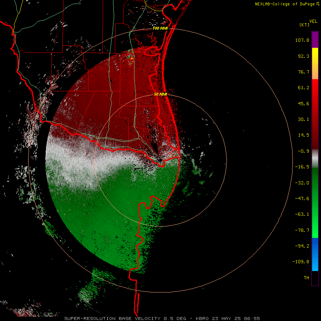Select the -109.8 legend value

[301, 262]
